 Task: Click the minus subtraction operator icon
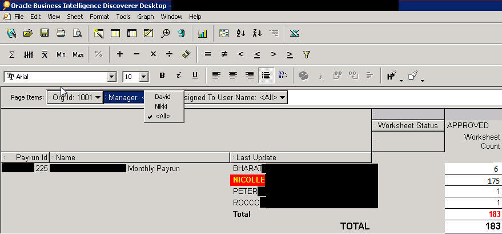click(136, 54)
